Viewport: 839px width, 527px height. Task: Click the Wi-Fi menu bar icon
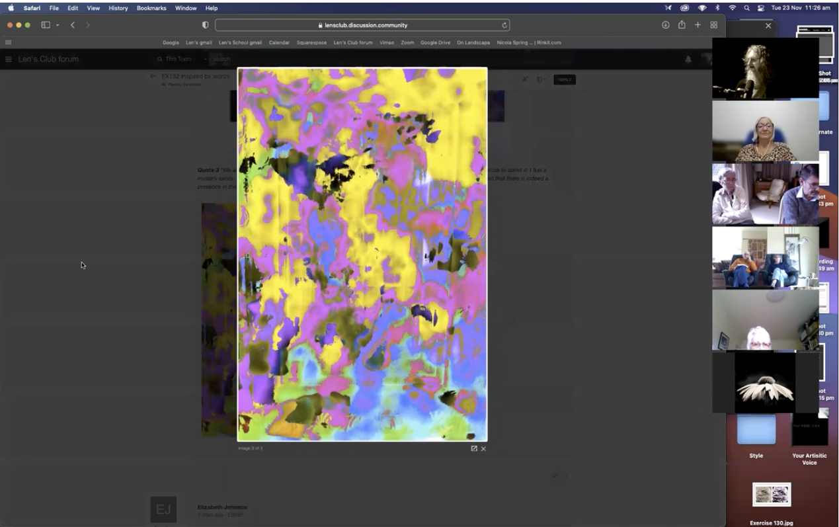[x=733, y=8]
